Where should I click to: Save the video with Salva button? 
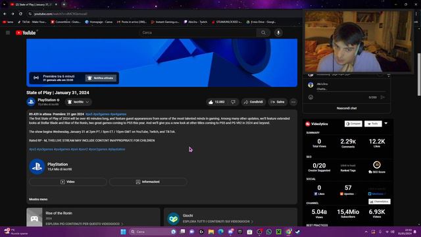point(278,102)
